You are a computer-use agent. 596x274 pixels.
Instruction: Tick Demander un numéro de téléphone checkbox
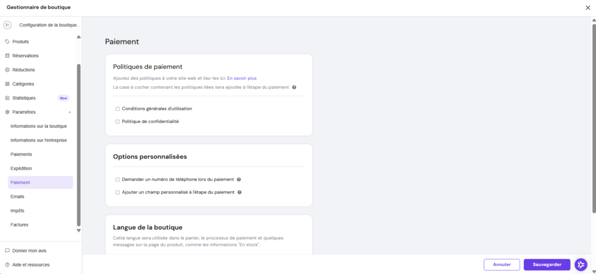tap(118, 180)
